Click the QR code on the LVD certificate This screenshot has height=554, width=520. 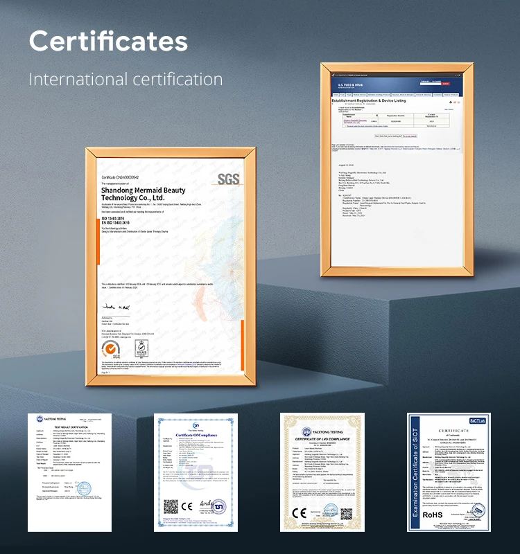[x=346, y=514]
